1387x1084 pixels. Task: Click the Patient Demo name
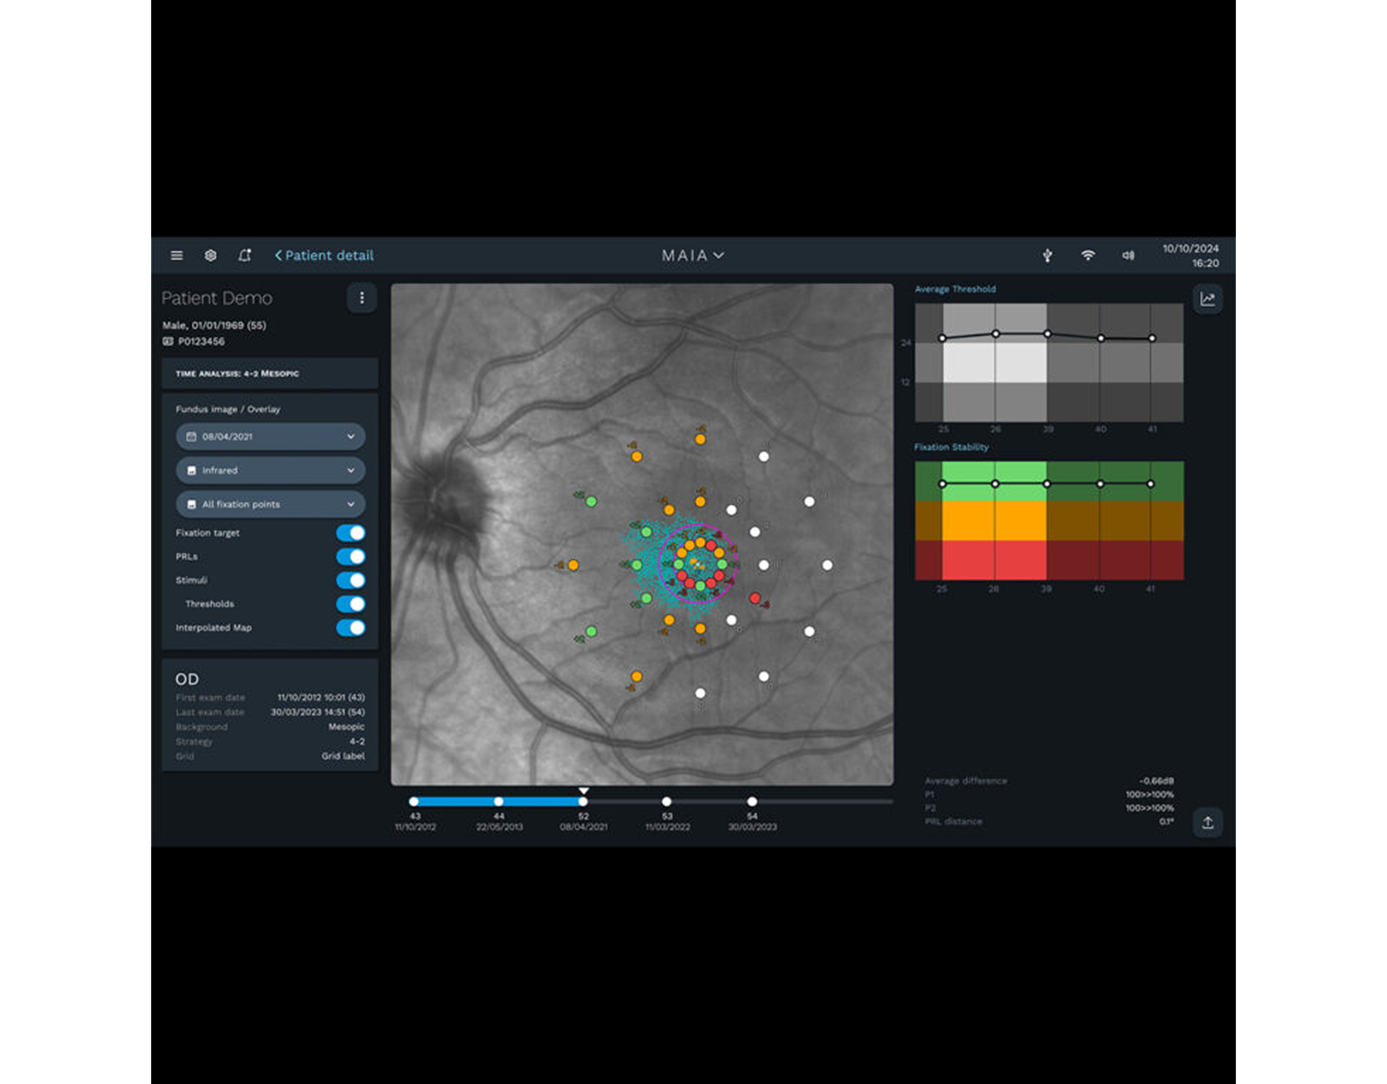pyautogui.click(x=217, y=298)
